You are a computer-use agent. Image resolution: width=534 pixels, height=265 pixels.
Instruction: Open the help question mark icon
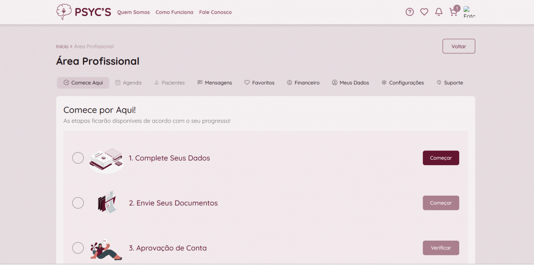click(x=409, y=12)
